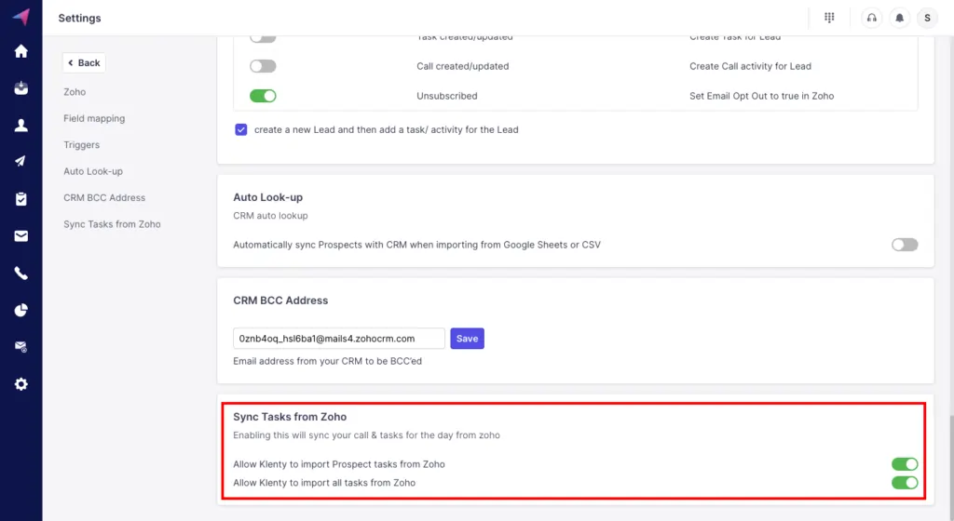Toggle the Call created/updated trigger switch
Image resolution: width=954 pixels, height=521 pixels.
[263, 65]
